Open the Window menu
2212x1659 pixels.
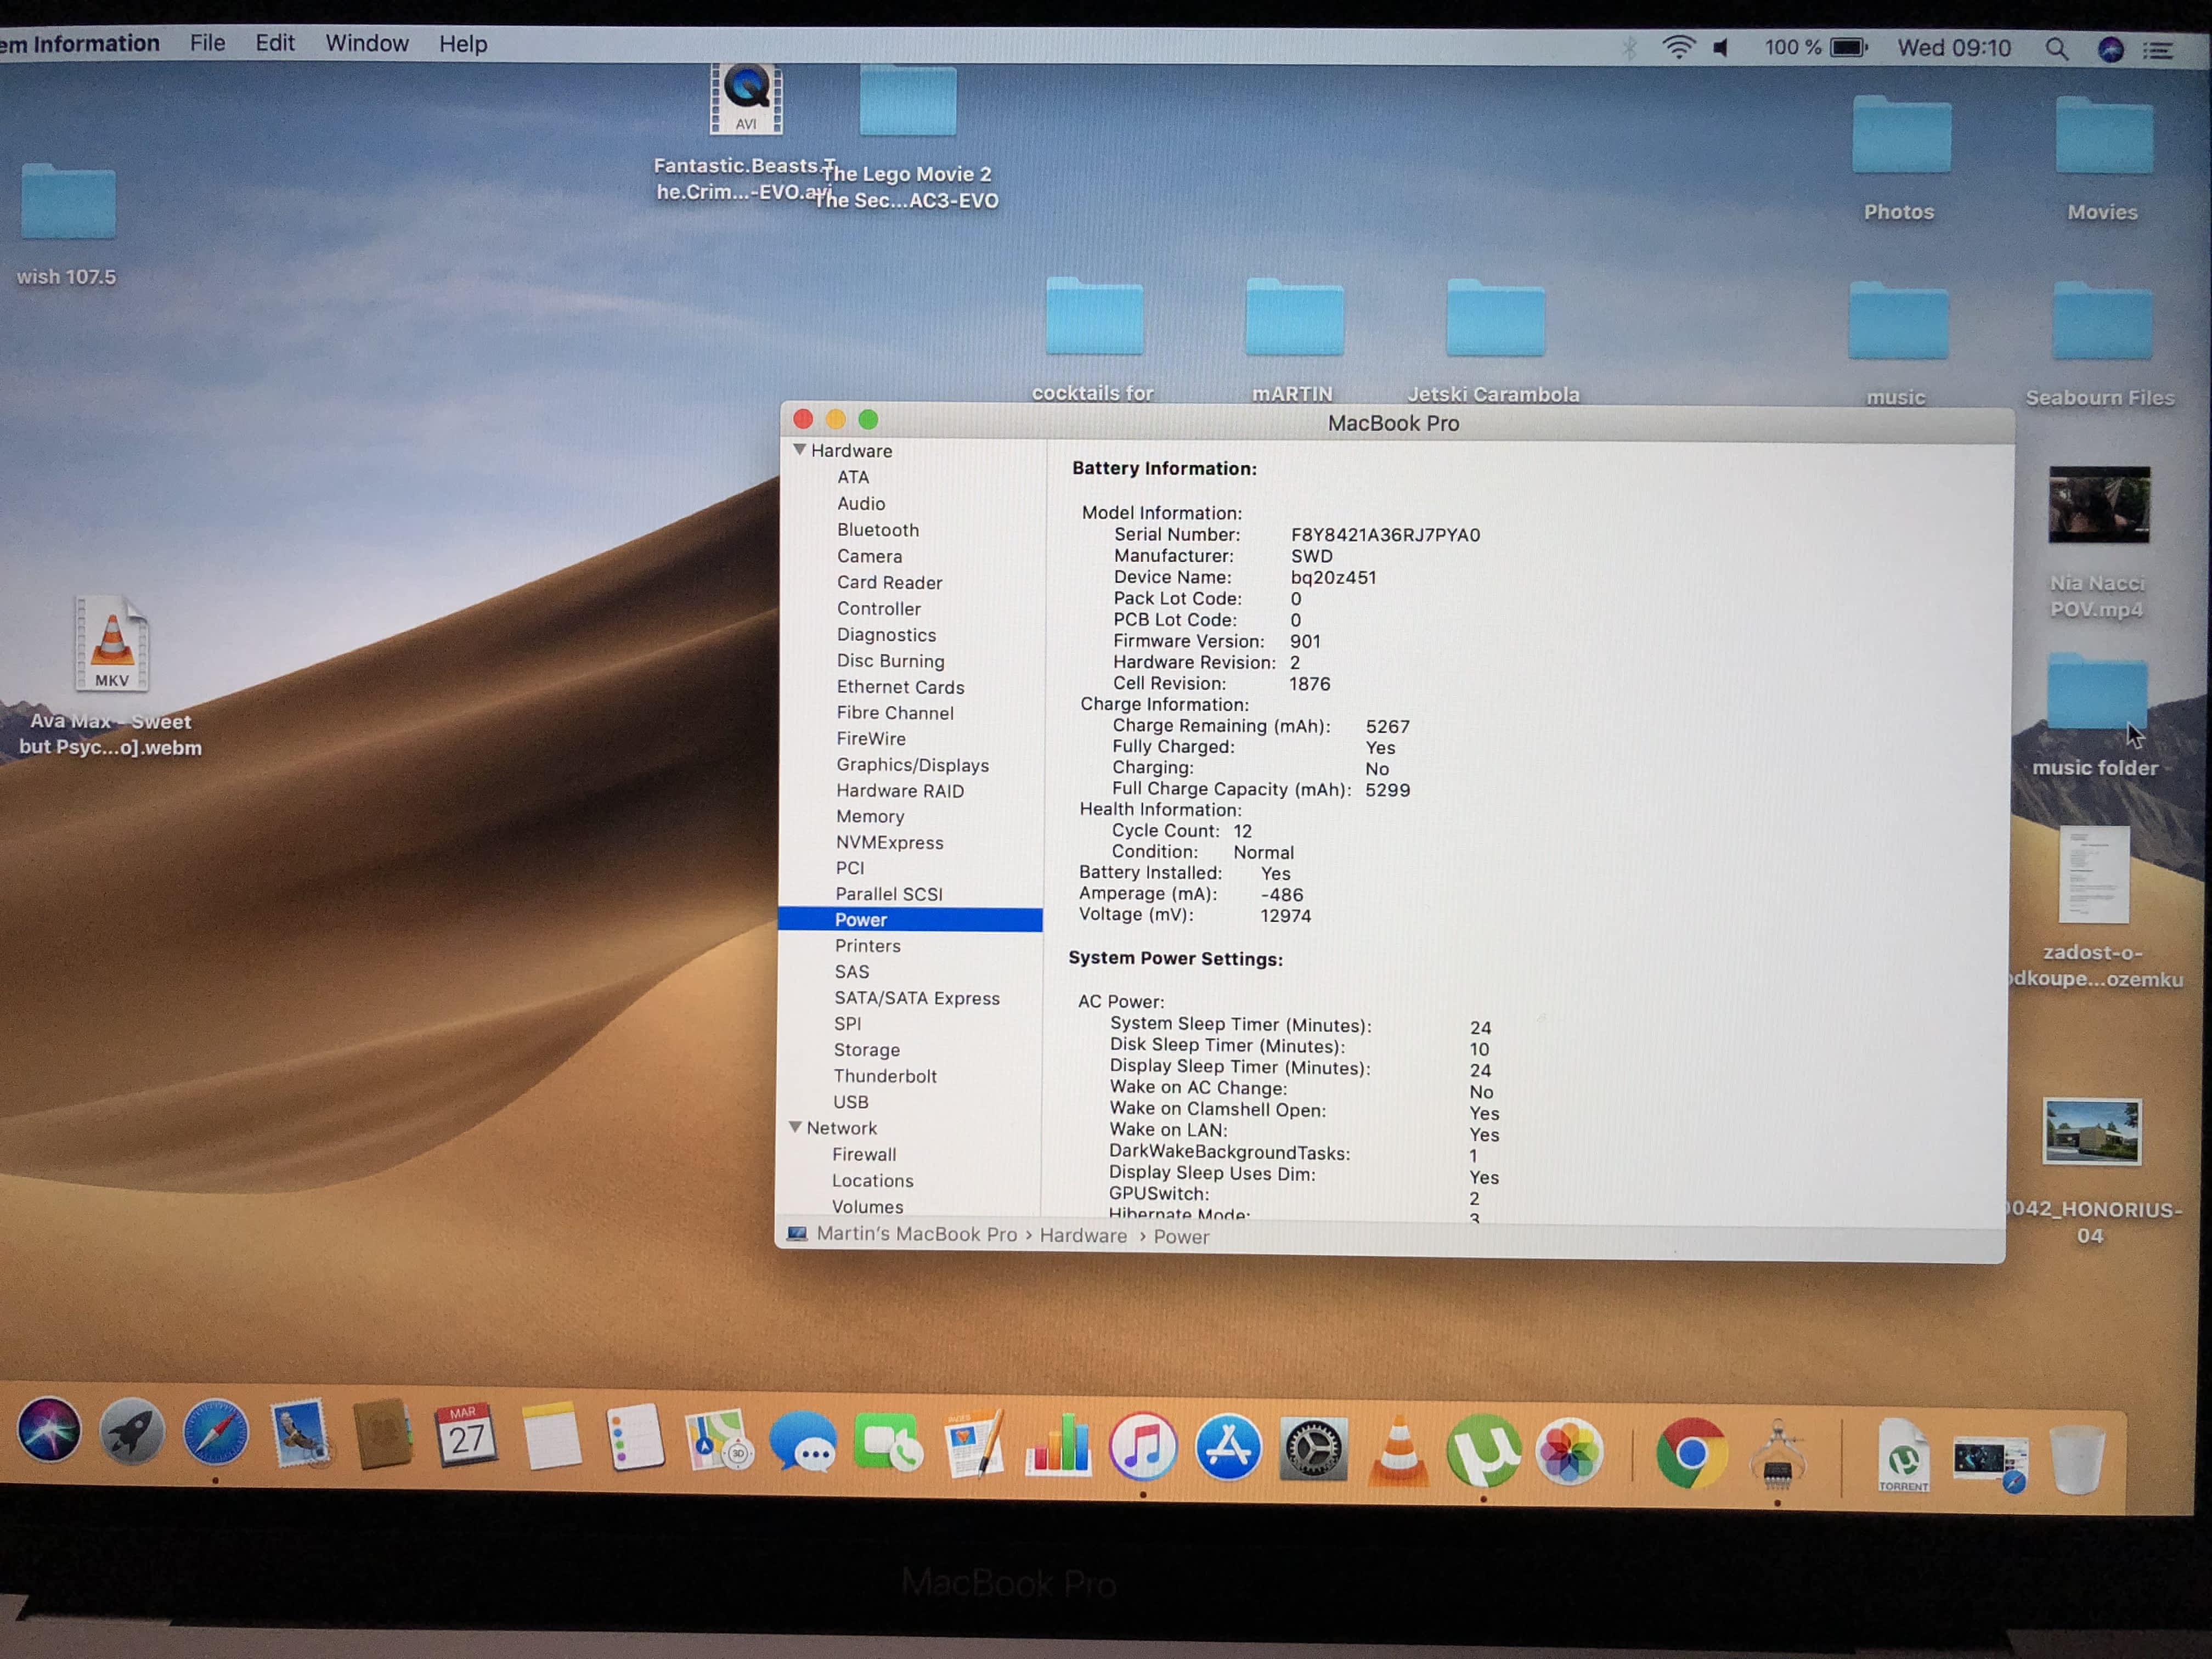pos(367,43)
